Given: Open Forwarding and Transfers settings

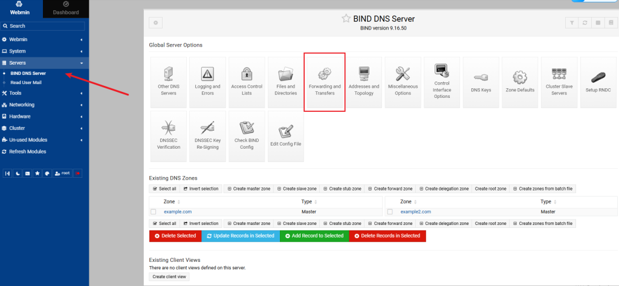Looking at the screenshot, I should click(x=325, y=82).
